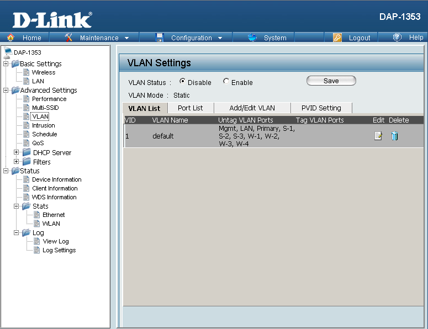The height and width of the screenshot is (329, 428).
Task: Click the delete trash icon for default VLAN
Action: 394,136
